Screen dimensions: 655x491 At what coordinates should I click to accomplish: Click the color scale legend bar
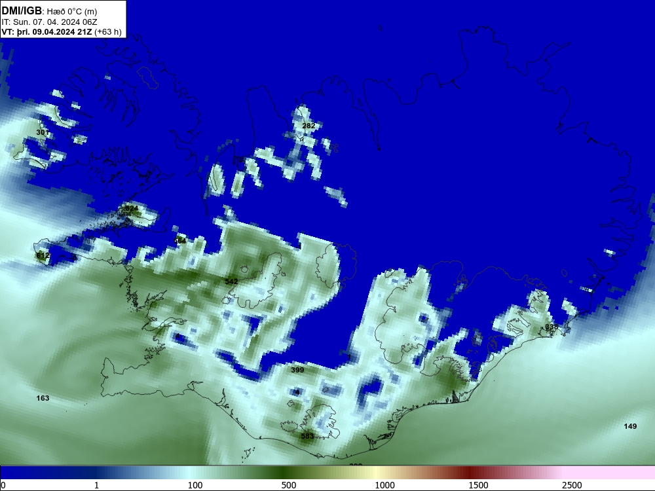327,472
